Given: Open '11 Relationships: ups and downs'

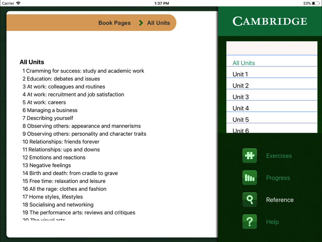Looking at the screenshot, I should click(x=61, y=149).
